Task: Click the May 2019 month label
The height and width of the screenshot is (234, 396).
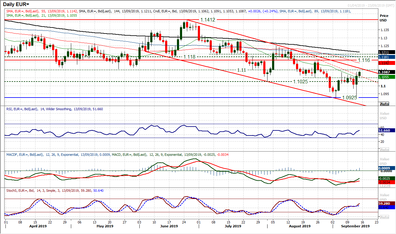Action: 105,226
